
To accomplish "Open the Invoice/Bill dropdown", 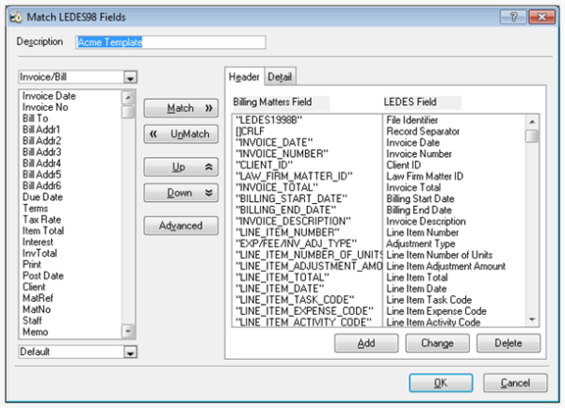I will (130, 77).
